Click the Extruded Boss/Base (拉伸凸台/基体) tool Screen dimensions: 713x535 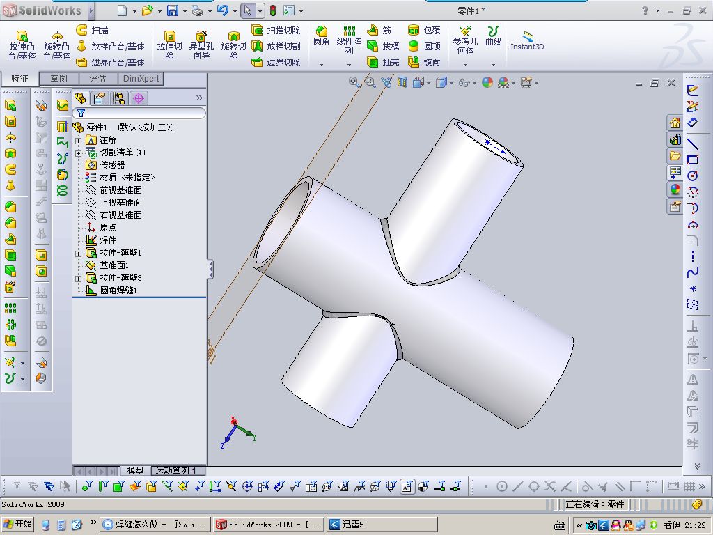tap(22, 45)
